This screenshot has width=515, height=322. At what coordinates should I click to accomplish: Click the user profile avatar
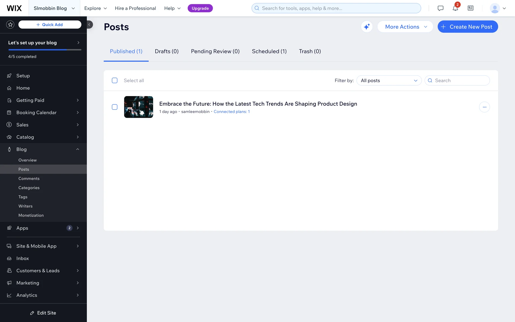click(x=495, y=8)
